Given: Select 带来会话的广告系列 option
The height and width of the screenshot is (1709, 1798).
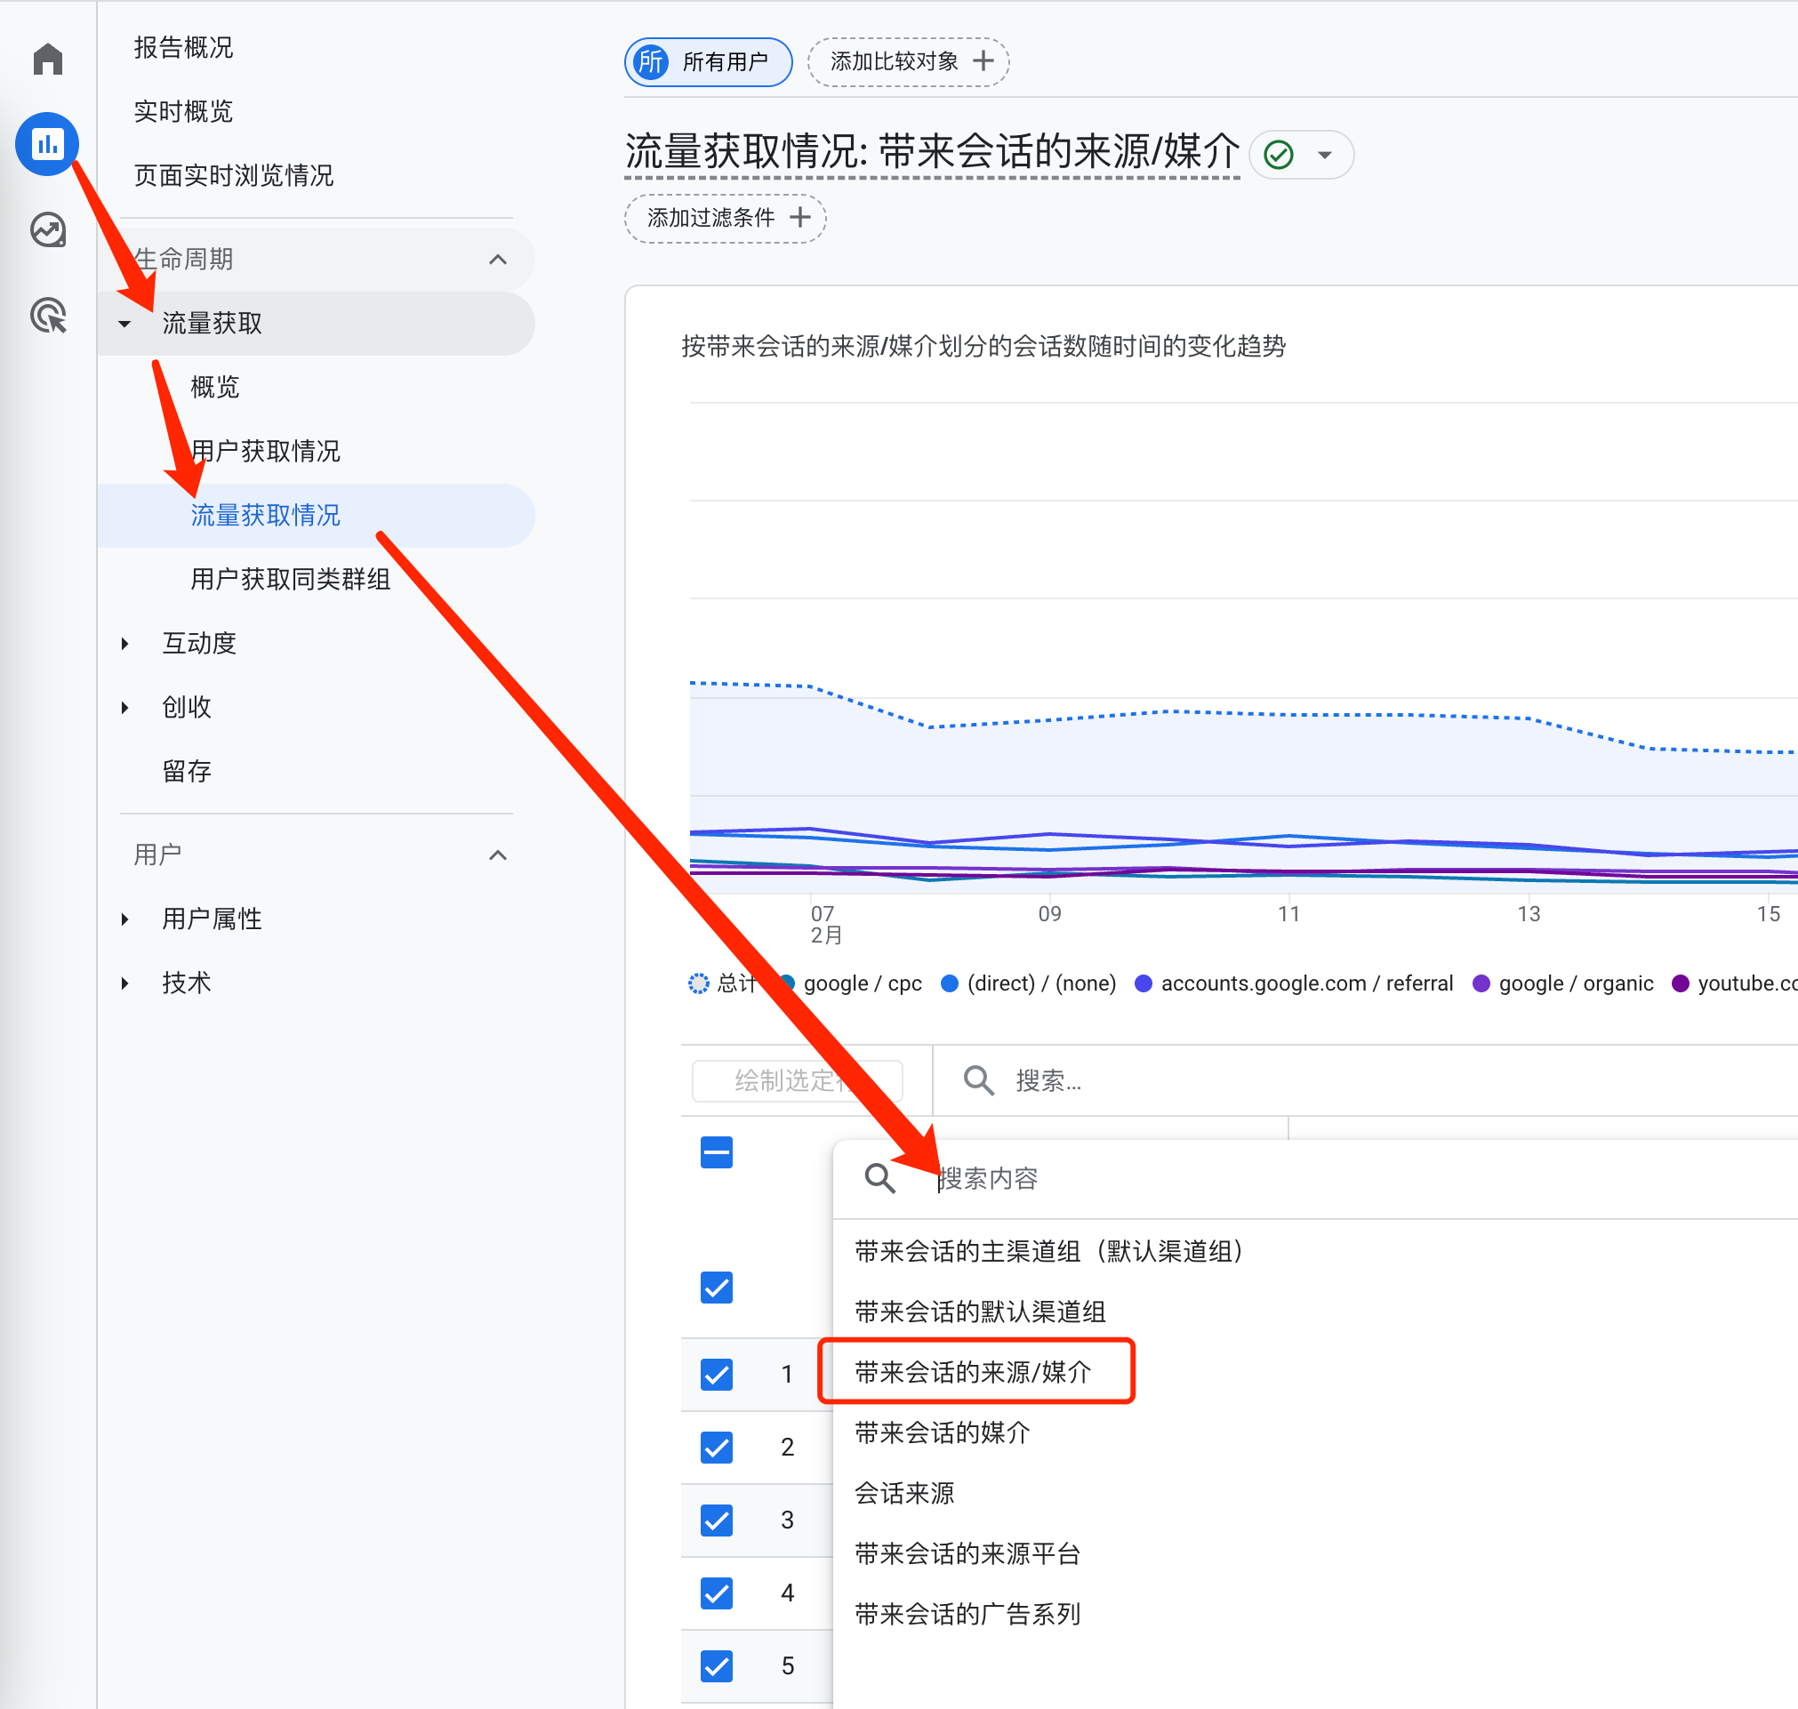Looking at the screenshot, I should click(x=968, y=1614).
